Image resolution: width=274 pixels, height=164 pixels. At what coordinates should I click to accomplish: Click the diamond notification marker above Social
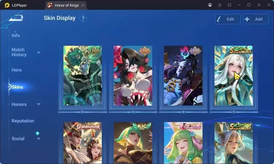[37, 133]
